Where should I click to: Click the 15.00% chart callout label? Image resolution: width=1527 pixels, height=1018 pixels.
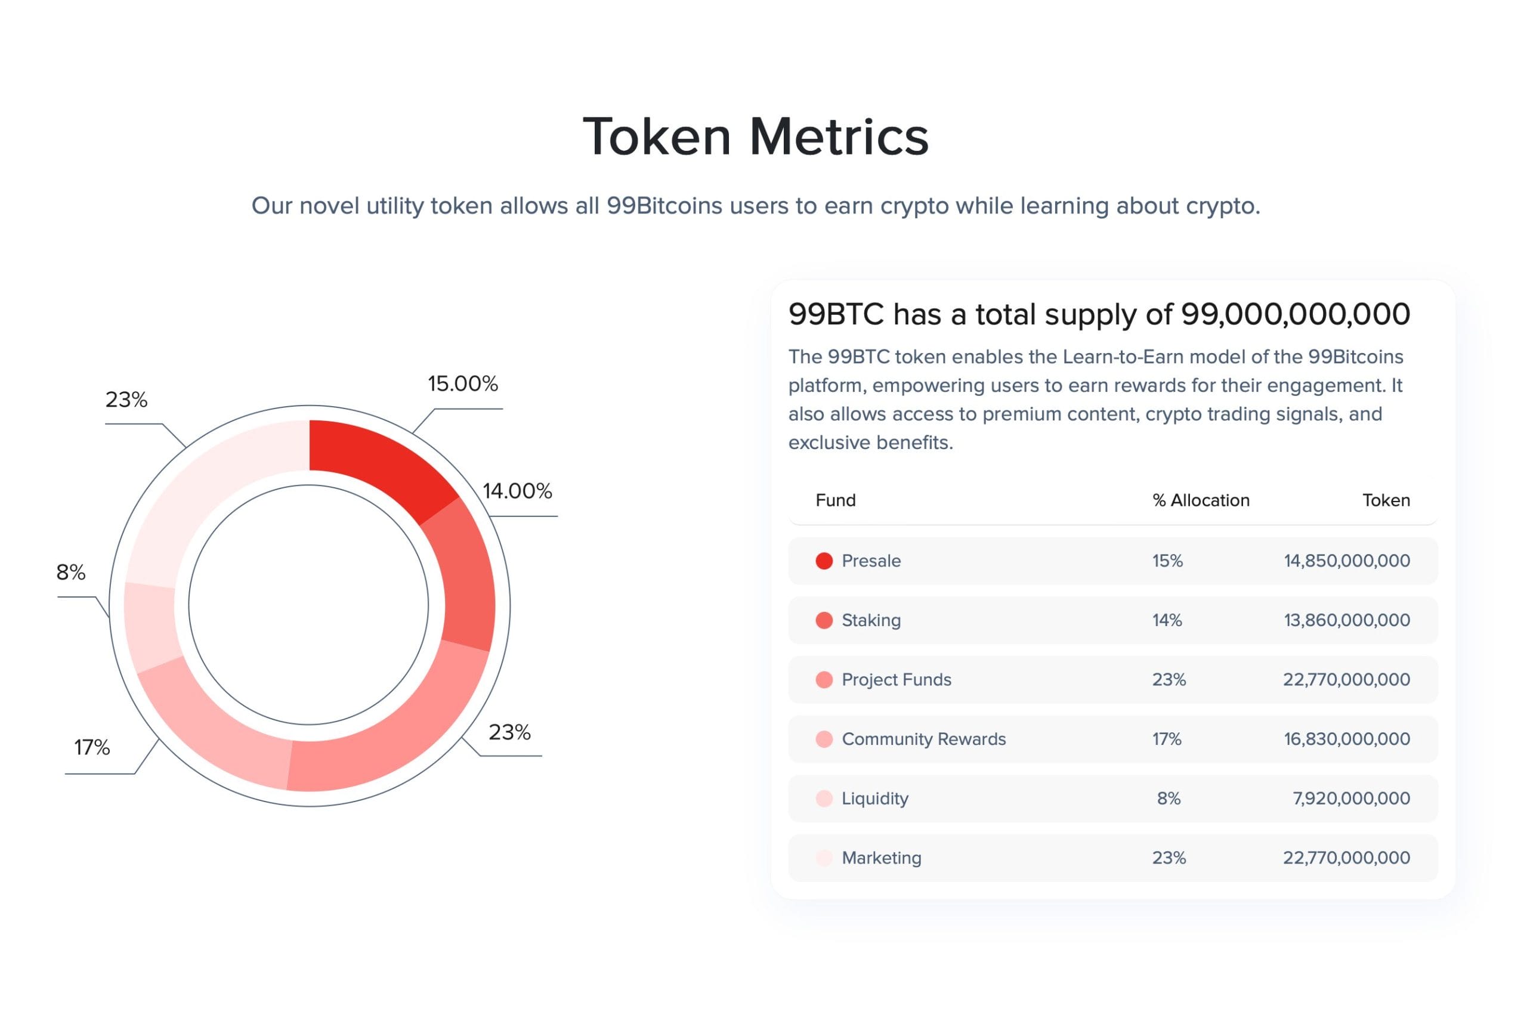(x=462, y=383)
